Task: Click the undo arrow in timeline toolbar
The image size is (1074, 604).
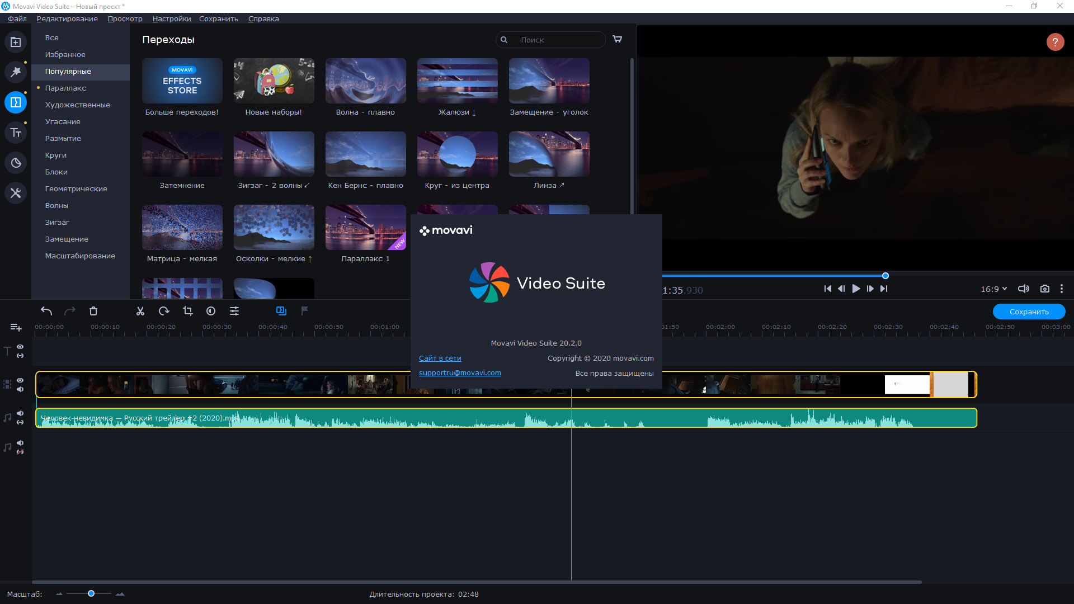Action: [x=46, y=311]
